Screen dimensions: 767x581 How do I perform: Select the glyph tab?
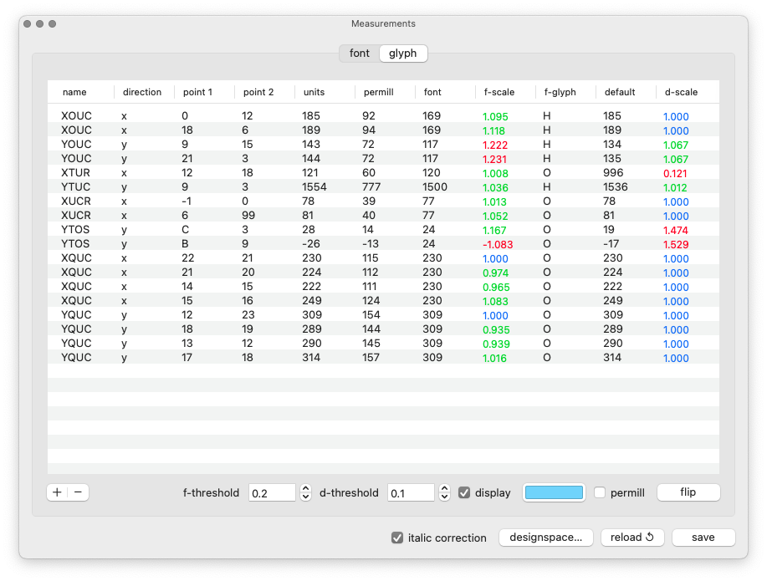[403, 54]
